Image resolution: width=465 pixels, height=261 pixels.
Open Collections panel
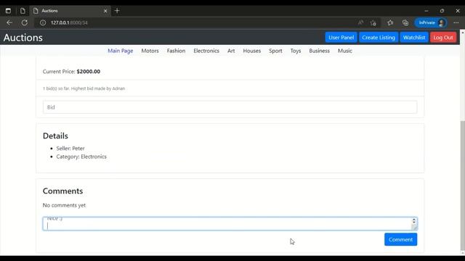(x=405, y=22)
